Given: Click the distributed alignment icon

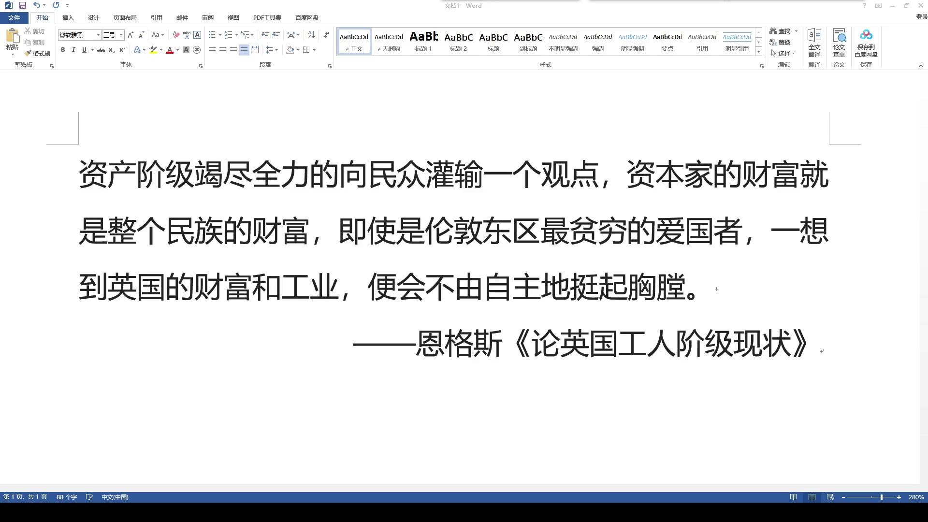Looking at the screenshot, I should [255, 50].
